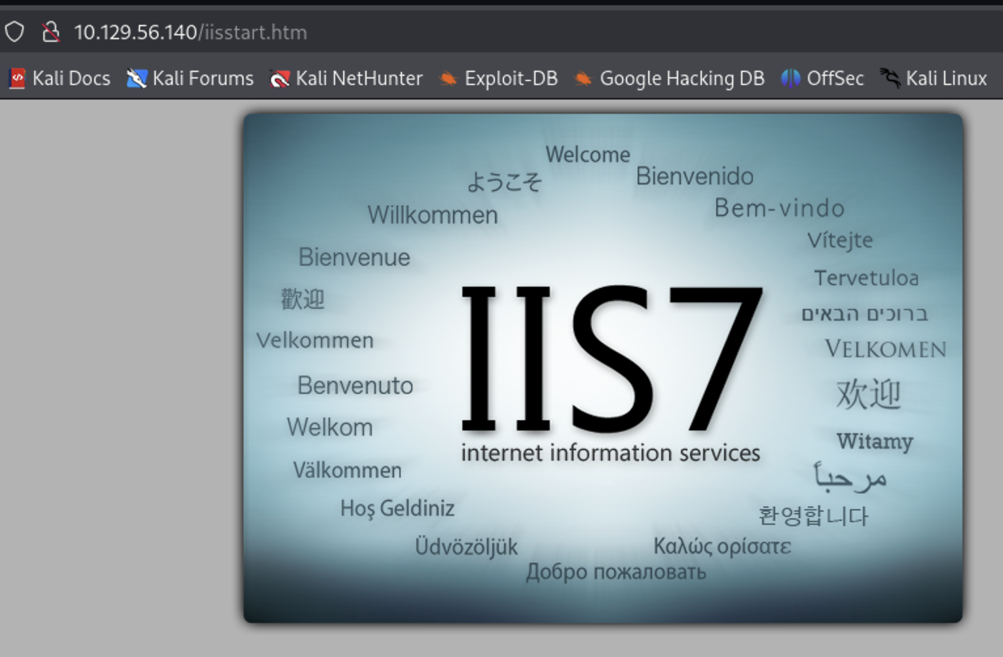
Task: Click the insecure connection padlock icon
Action: click(50, 32)
